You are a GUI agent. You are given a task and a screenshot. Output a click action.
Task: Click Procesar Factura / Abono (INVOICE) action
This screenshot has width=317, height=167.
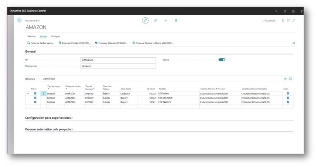tap(153, 43)
